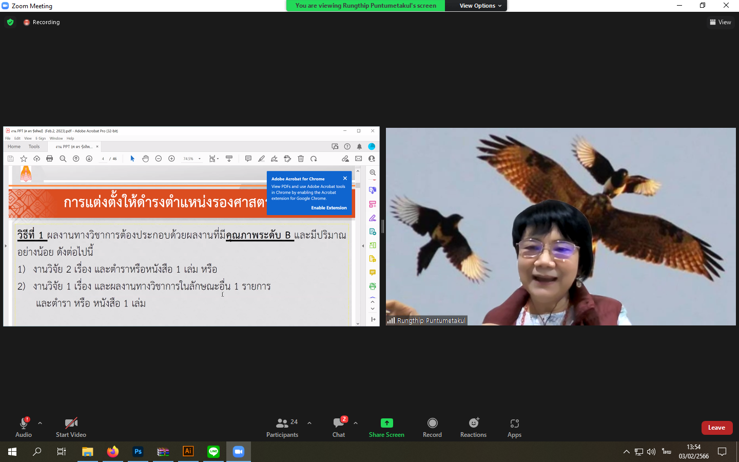The image size is (739, 462).
Task: Click the green Share Screen icon
Action: pos(386,423)
